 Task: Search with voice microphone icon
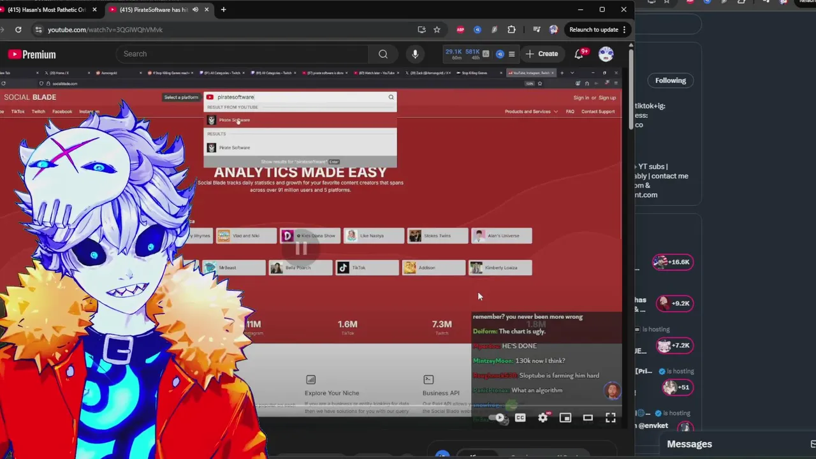point(415,54)
